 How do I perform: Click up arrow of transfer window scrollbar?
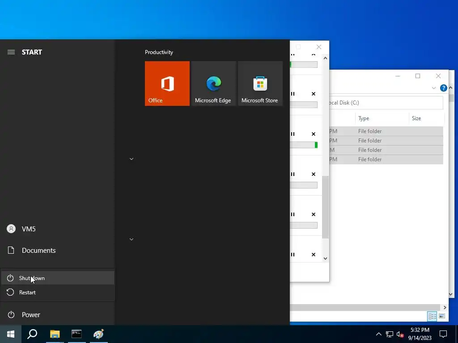tap(326, 58)
